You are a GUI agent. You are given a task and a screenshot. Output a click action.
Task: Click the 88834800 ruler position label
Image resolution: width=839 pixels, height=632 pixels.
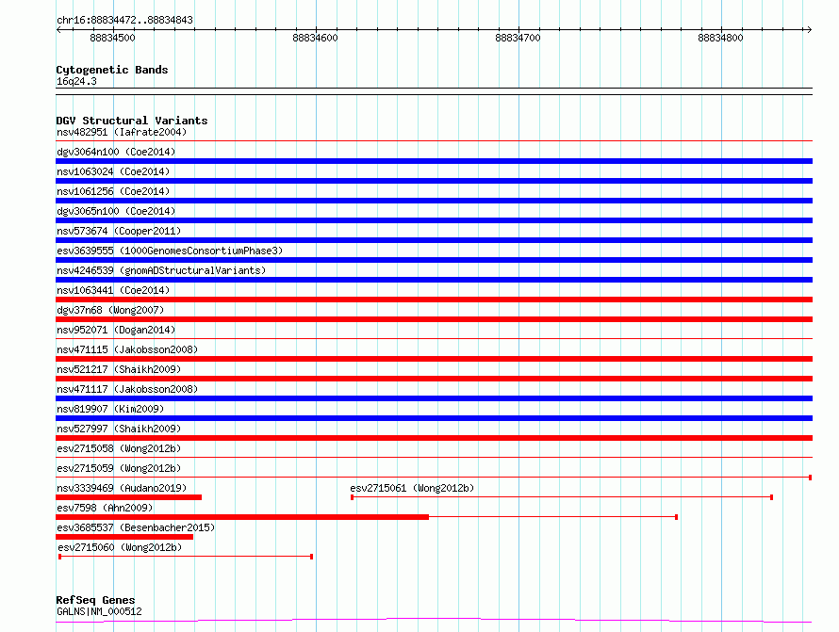720,38
